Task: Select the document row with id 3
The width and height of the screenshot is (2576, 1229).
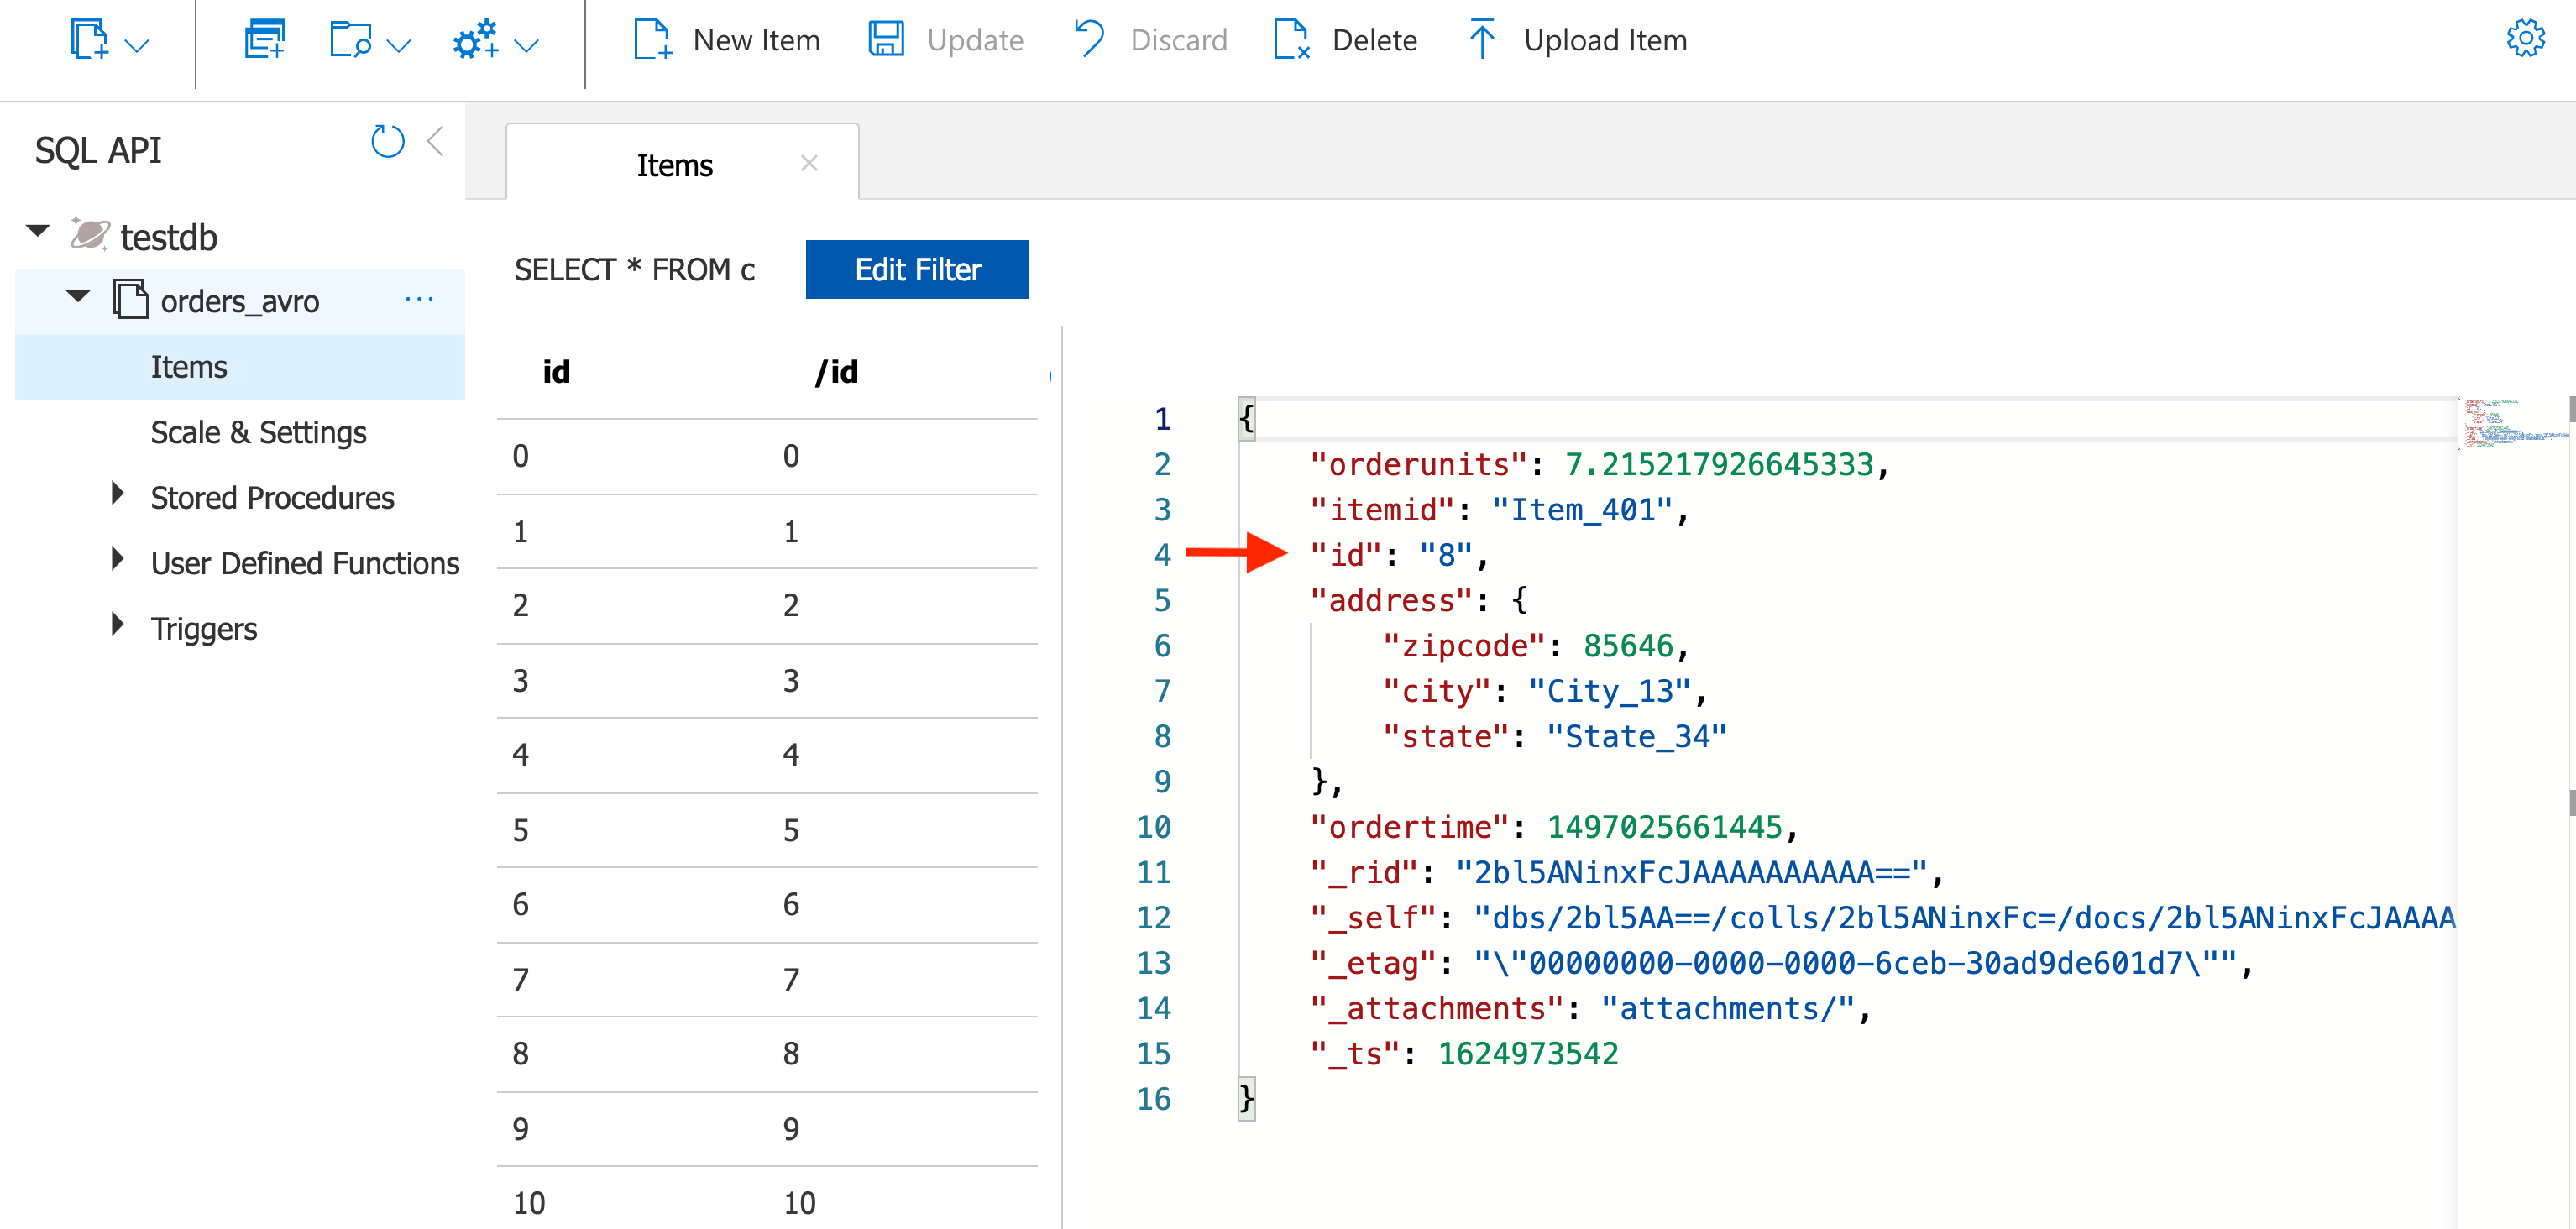Action: click(x=767, y=681)
